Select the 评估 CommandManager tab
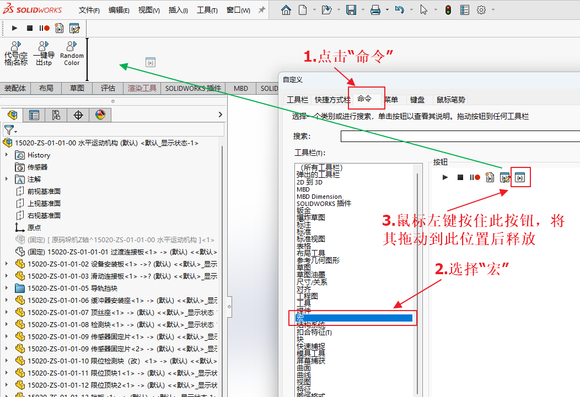The image size is (580, 397). (x=108, y=88)
